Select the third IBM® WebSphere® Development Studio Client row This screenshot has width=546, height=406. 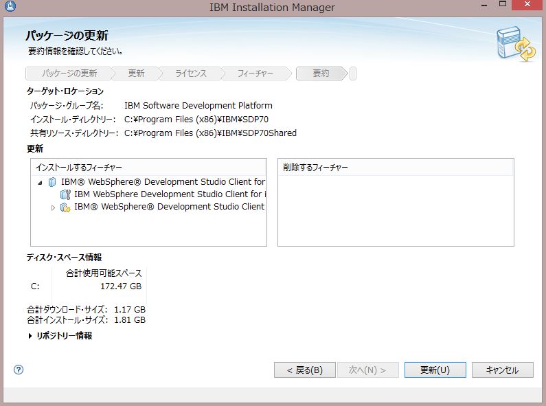point(169,207)
